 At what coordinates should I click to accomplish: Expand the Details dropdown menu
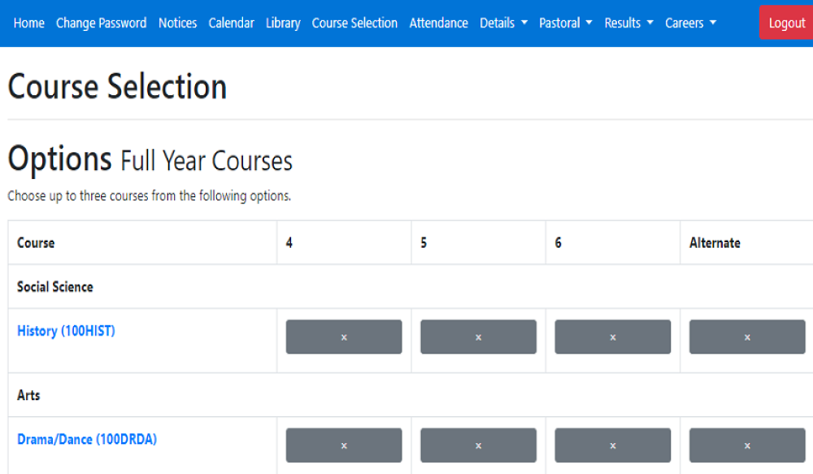coord(503,23)
